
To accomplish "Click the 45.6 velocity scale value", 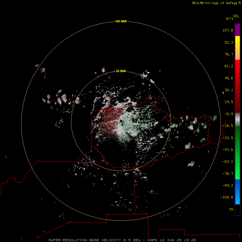I will click(229, 78).
